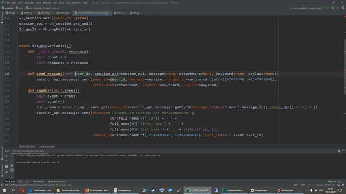This screenshot has height=194, width=346.
Task: Open Run panel settings gear
Action: click(339, 151)
